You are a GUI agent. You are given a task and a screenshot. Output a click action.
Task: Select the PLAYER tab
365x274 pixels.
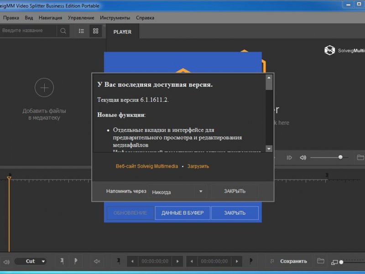coord(122,32)
